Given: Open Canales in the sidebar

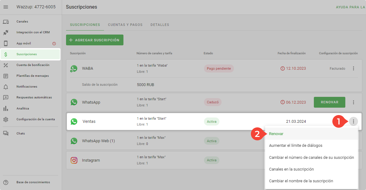Looking at the screenshot, I should [x=22, y=22].
